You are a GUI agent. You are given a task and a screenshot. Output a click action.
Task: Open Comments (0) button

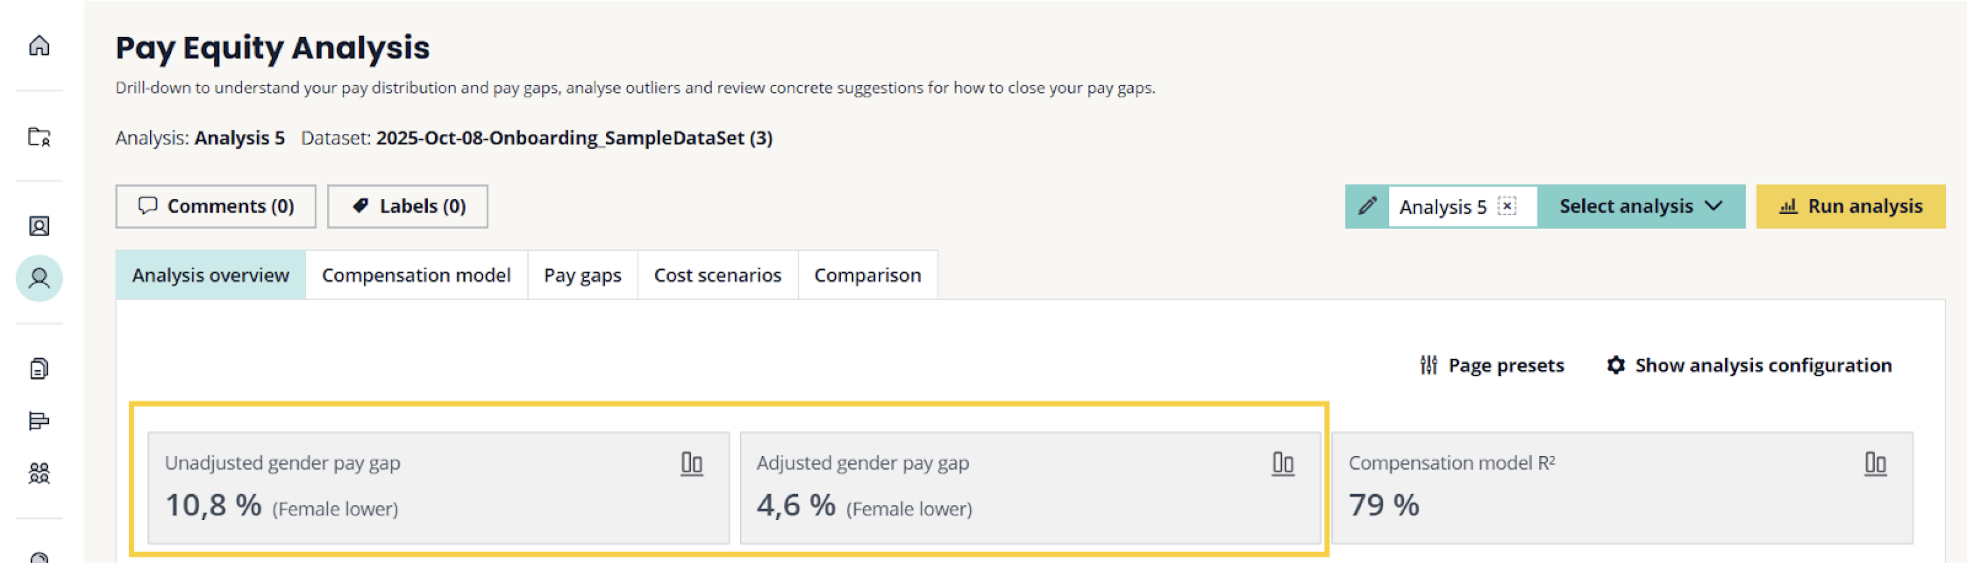[x=215, y=207]
